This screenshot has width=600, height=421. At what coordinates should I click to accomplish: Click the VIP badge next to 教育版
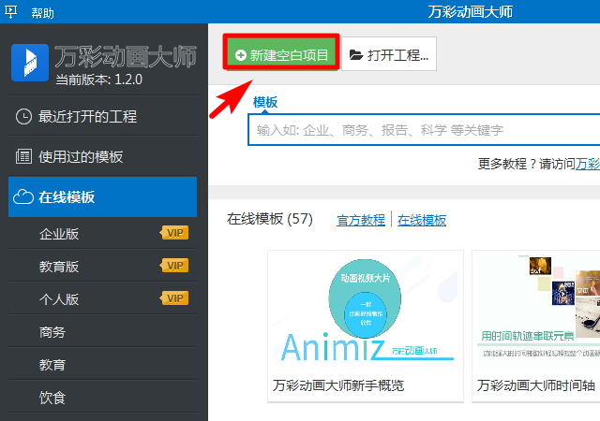(174, 266)
